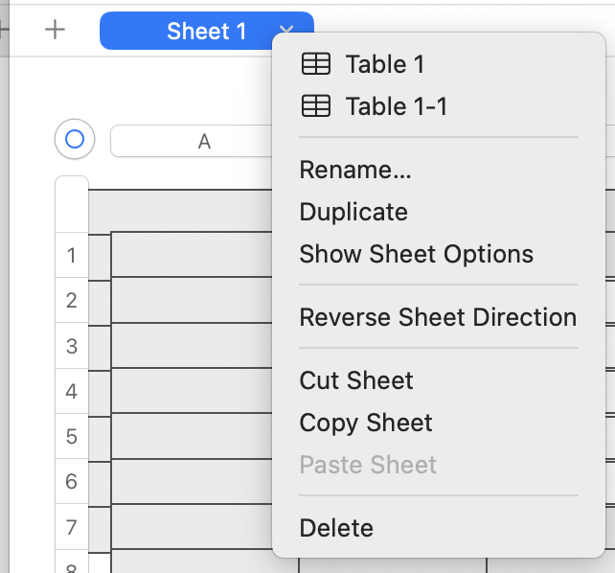Select row 1 header

pyautogui.click(x=72, y=256)
